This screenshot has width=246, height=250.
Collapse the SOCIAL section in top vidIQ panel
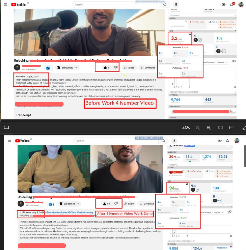(x=235, y=18)
